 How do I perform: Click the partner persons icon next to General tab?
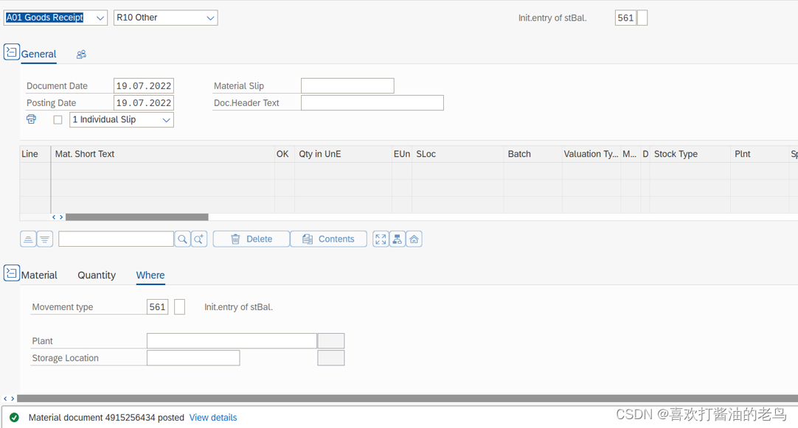[x=81, y=54]
